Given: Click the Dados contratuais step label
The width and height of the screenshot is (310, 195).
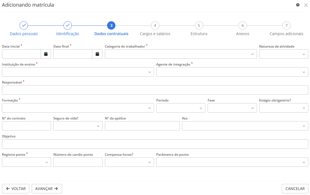Looking at the screenshot, I should click(x=111, y=34).
